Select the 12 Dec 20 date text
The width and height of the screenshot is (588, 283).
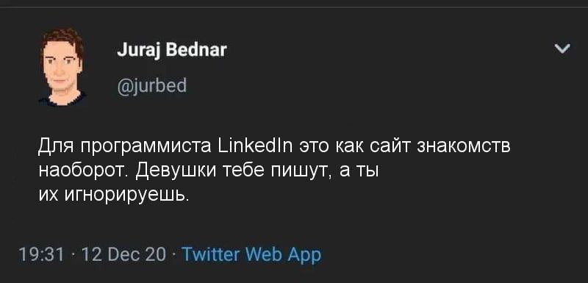pos(123,255)
